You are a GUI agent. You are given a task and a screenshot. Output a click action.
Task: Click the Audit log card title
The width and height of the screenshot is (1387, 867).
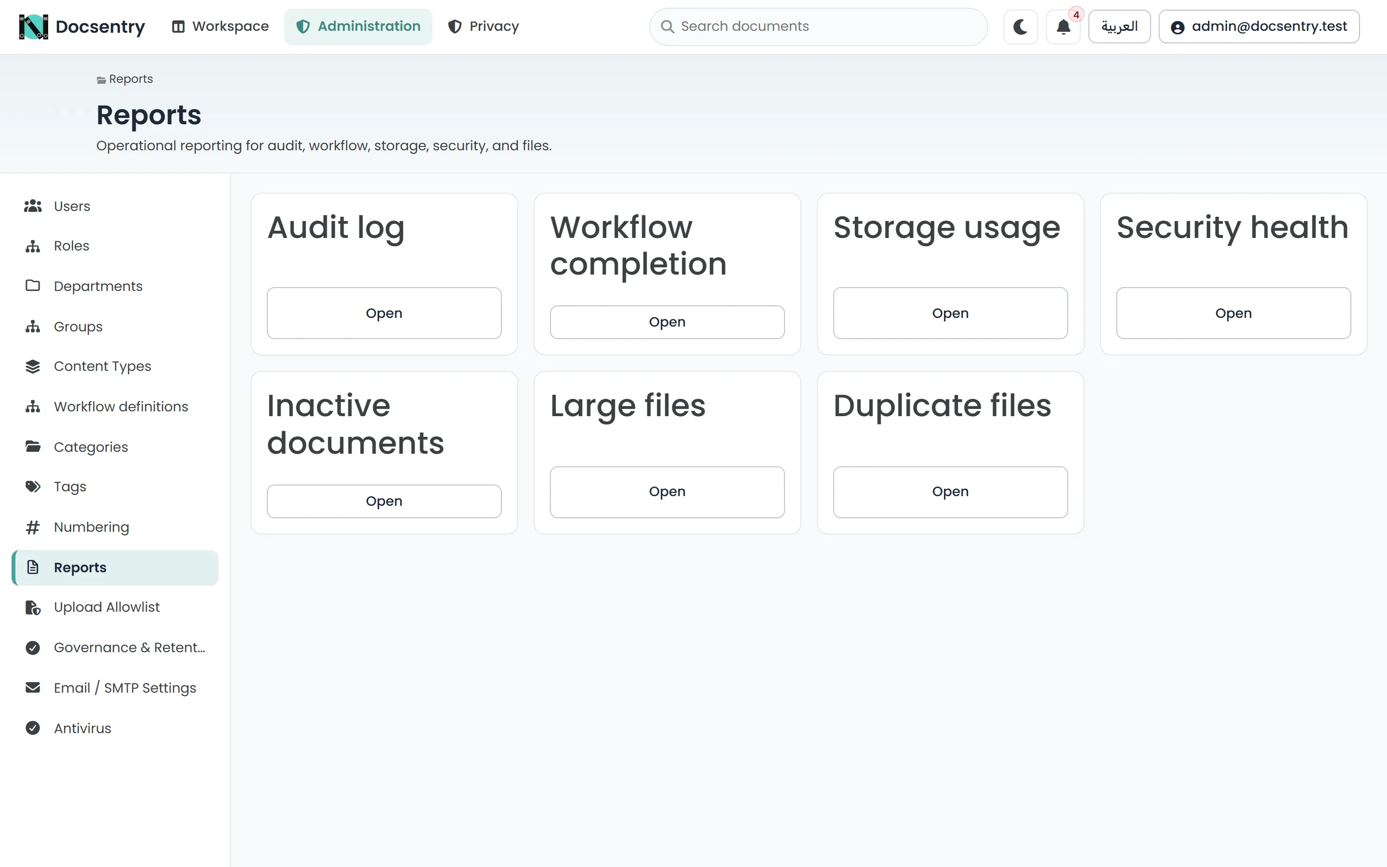[336, 228]
